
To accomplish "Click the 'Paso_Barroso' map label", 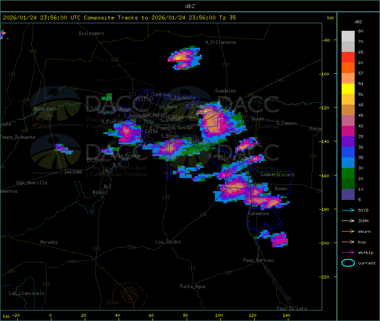I will pos(258,260).
